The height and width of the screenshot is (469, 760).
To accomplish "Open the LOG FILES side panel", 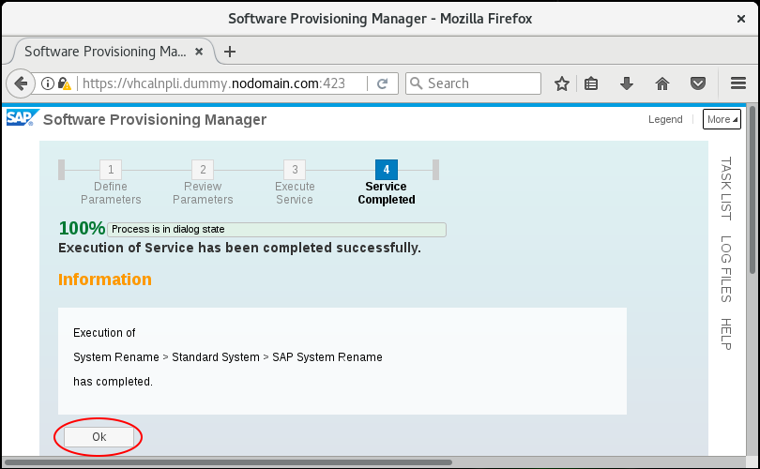I will pyautogui.click(x=725, y=269).
